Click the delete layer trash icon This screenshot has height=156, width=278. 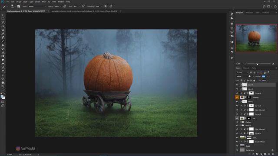click(273, 154)
